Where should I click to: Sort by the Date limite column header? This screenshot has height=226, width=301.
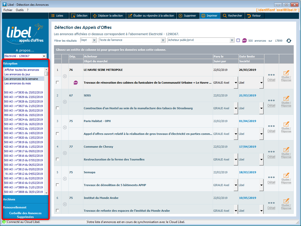[x=251, y=56]
